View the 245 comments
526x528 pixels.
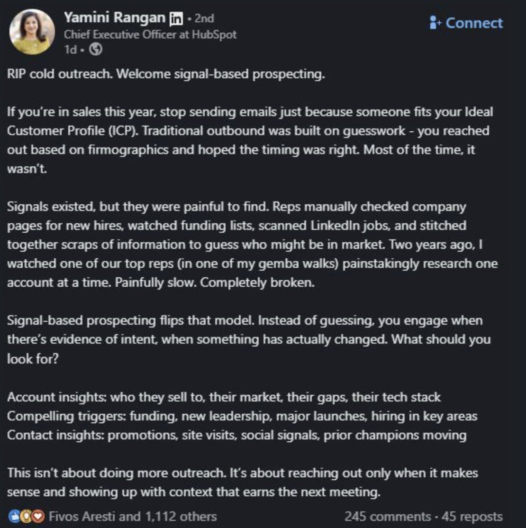tap(387, 516)
